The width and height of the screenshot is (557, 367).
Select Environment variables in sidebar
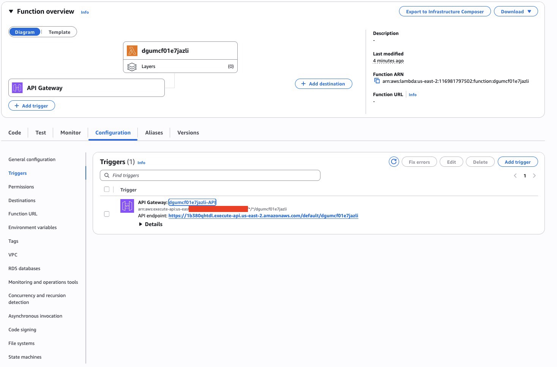point(33,228)
